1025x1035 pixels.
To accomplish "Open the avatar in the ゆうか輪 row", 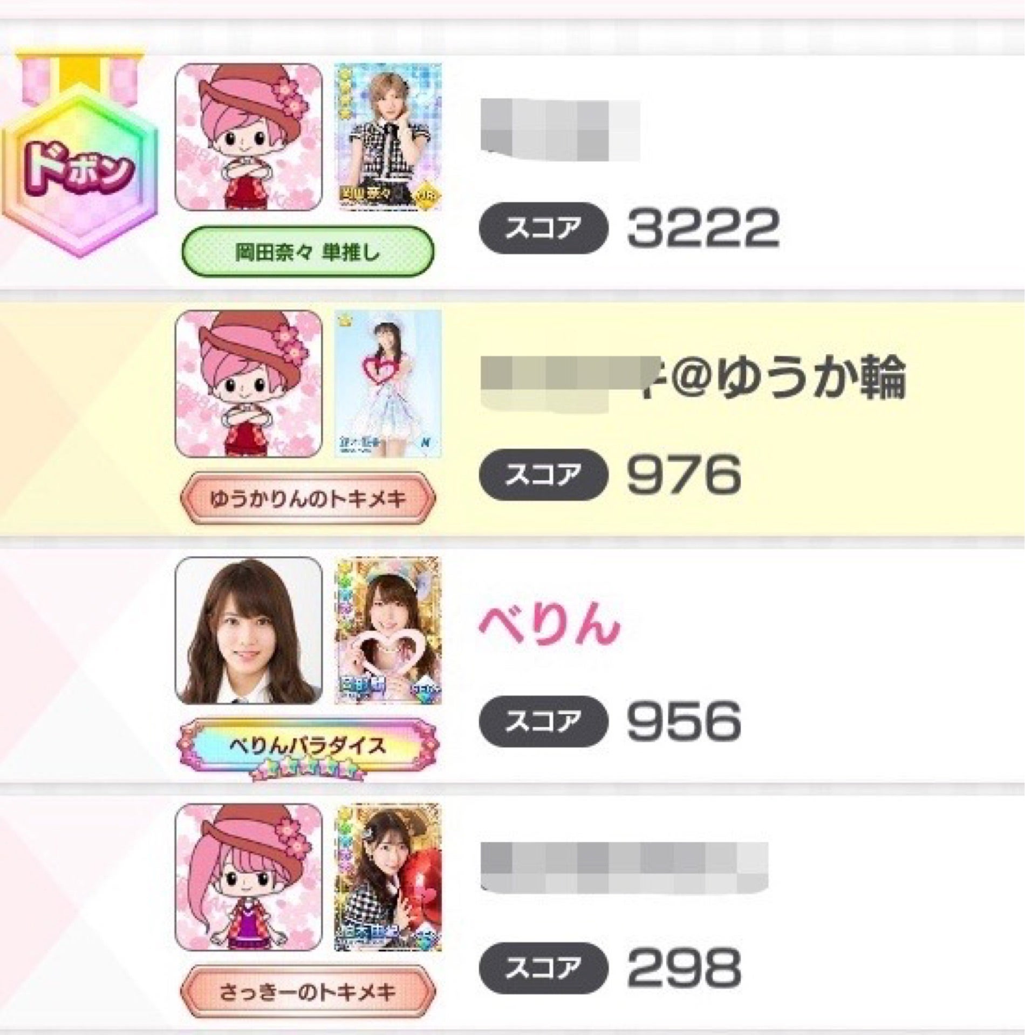I will pyautogui.click(x=249, y=384).
